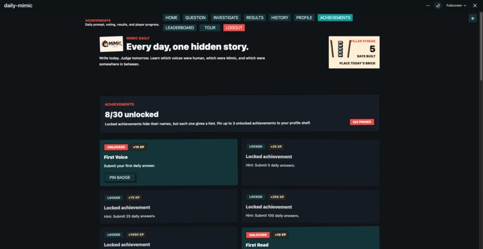Click the +250 XP tag
The width and height of the screenshot is (483, 249).
tap(277, 197)
